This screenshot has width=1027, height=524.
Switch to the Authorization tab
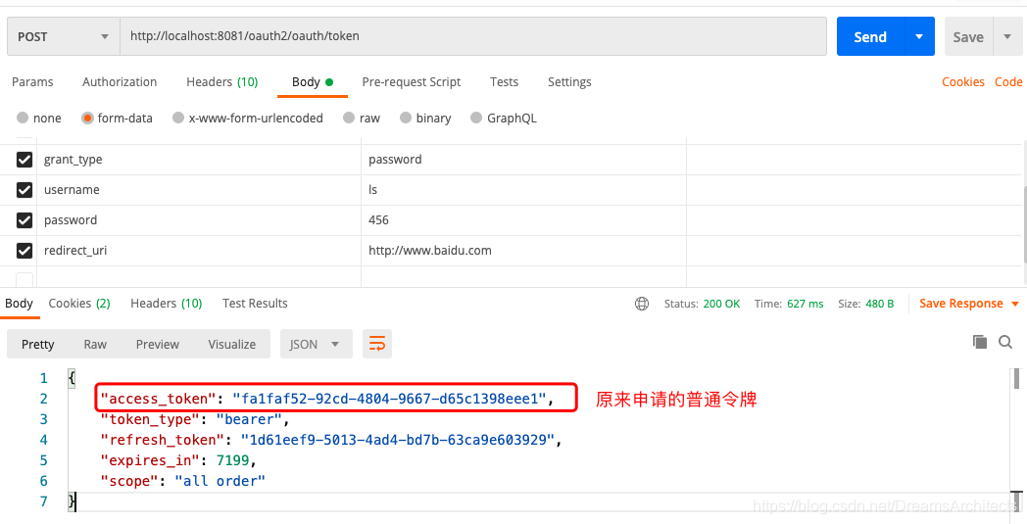click(120, 82)
